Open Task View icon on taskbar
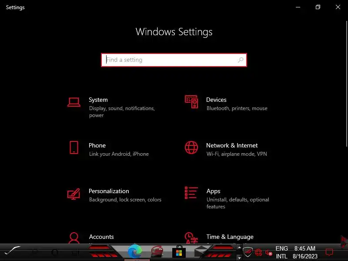This screenshot has height=261, width=348. (75, 252)
